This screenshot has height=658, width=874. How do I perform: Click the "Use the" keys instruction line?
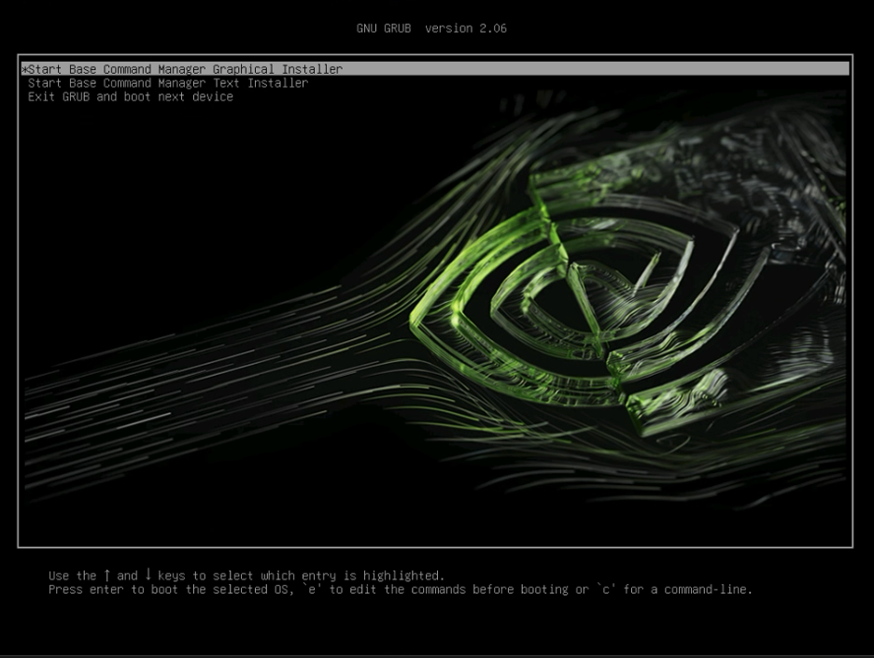[x=247, y=576]
